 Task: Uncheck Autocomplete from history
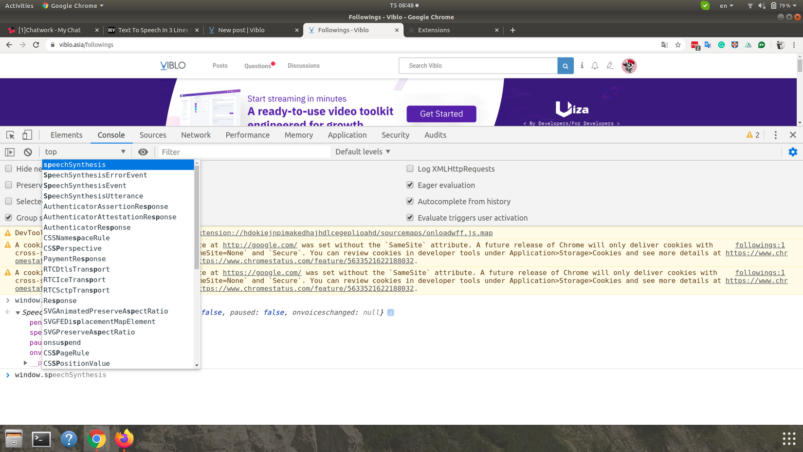click(x=410, y=201)
